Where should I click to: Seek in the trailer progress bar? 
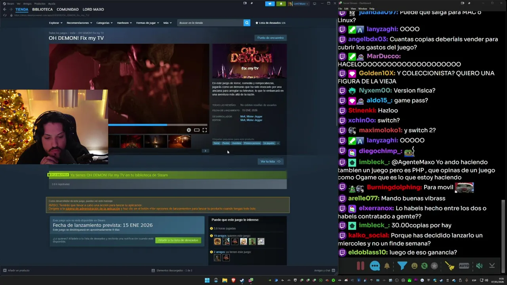(x=158, y=125)
